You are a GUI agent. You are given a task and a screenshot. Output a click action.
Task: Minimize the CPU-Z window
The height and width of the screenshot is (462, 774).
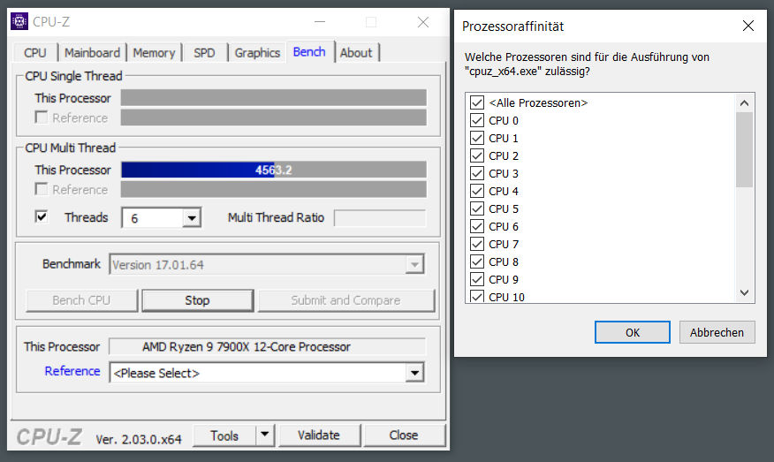coord(320,22)
